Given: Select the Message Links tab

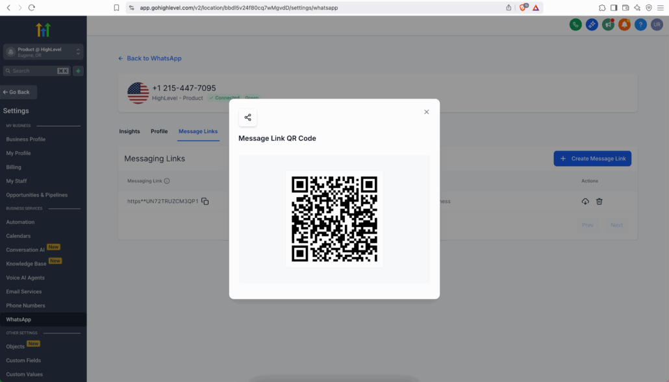Looking at the screenshot, I should click(198, 131).
